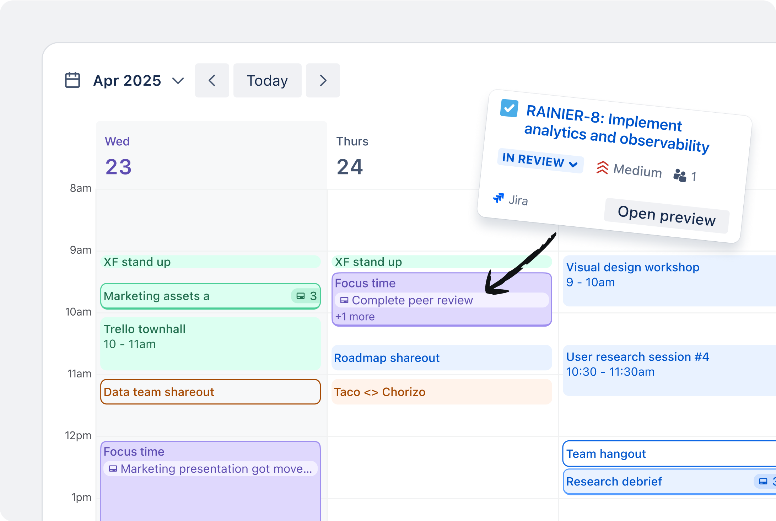This screenshot has height=521, width=776.
Task: Click the card badge on Research debrief
Action: click(x=765, y=482)
